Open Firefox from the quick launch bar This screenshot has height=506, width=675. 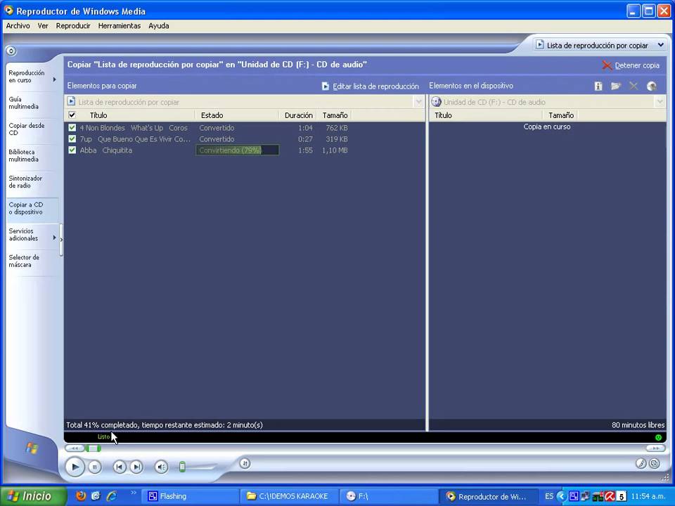click(80, 495)
